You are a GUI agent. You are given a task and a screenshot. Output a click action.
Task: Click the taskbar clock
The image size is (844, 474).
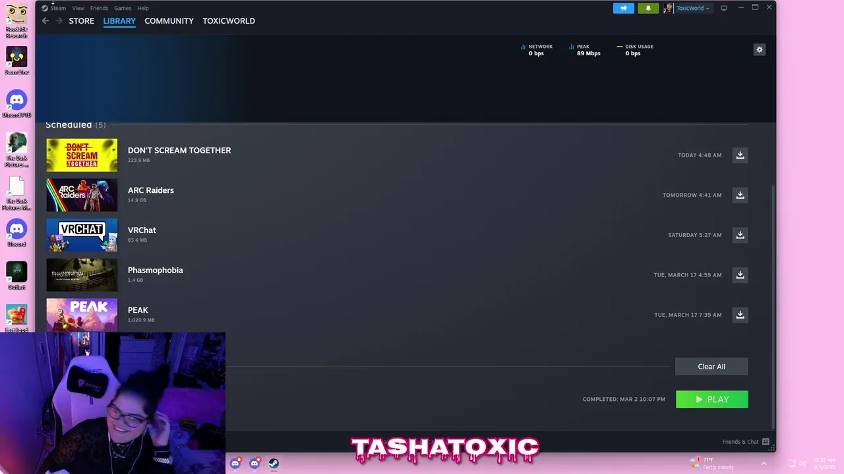pyautogui.click(x=824, y=463)
